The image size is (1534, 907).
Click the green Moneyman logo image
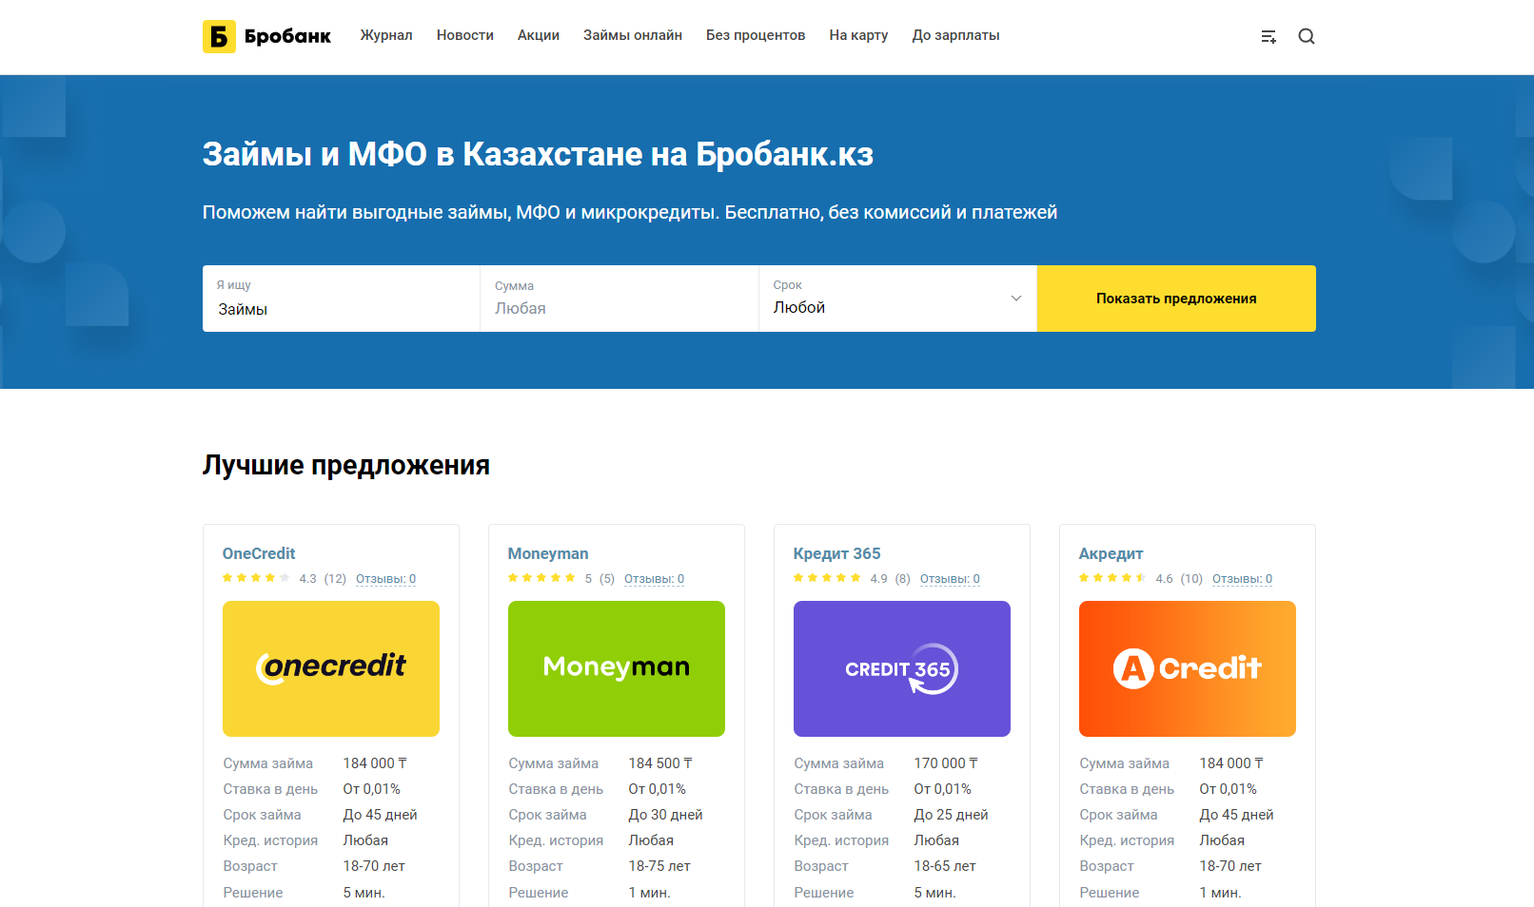tap(617, 668)
